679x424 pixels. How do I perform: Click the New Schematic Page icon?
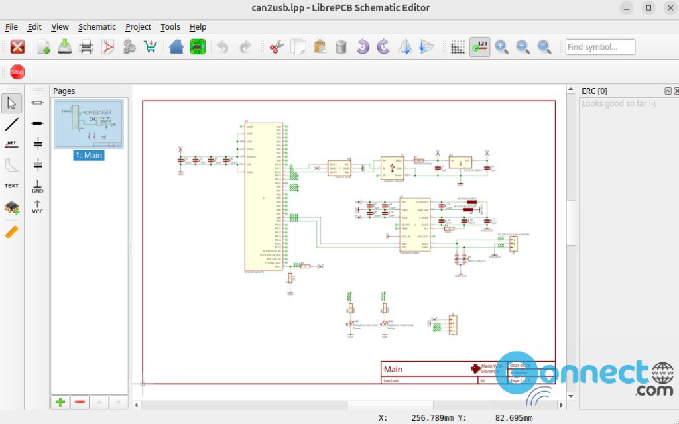43,47
